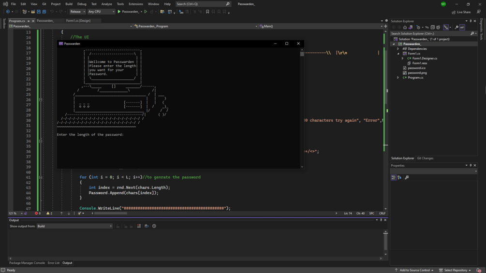Click the Live Share button
Screen dimensions: 486x273
[461, 12]
